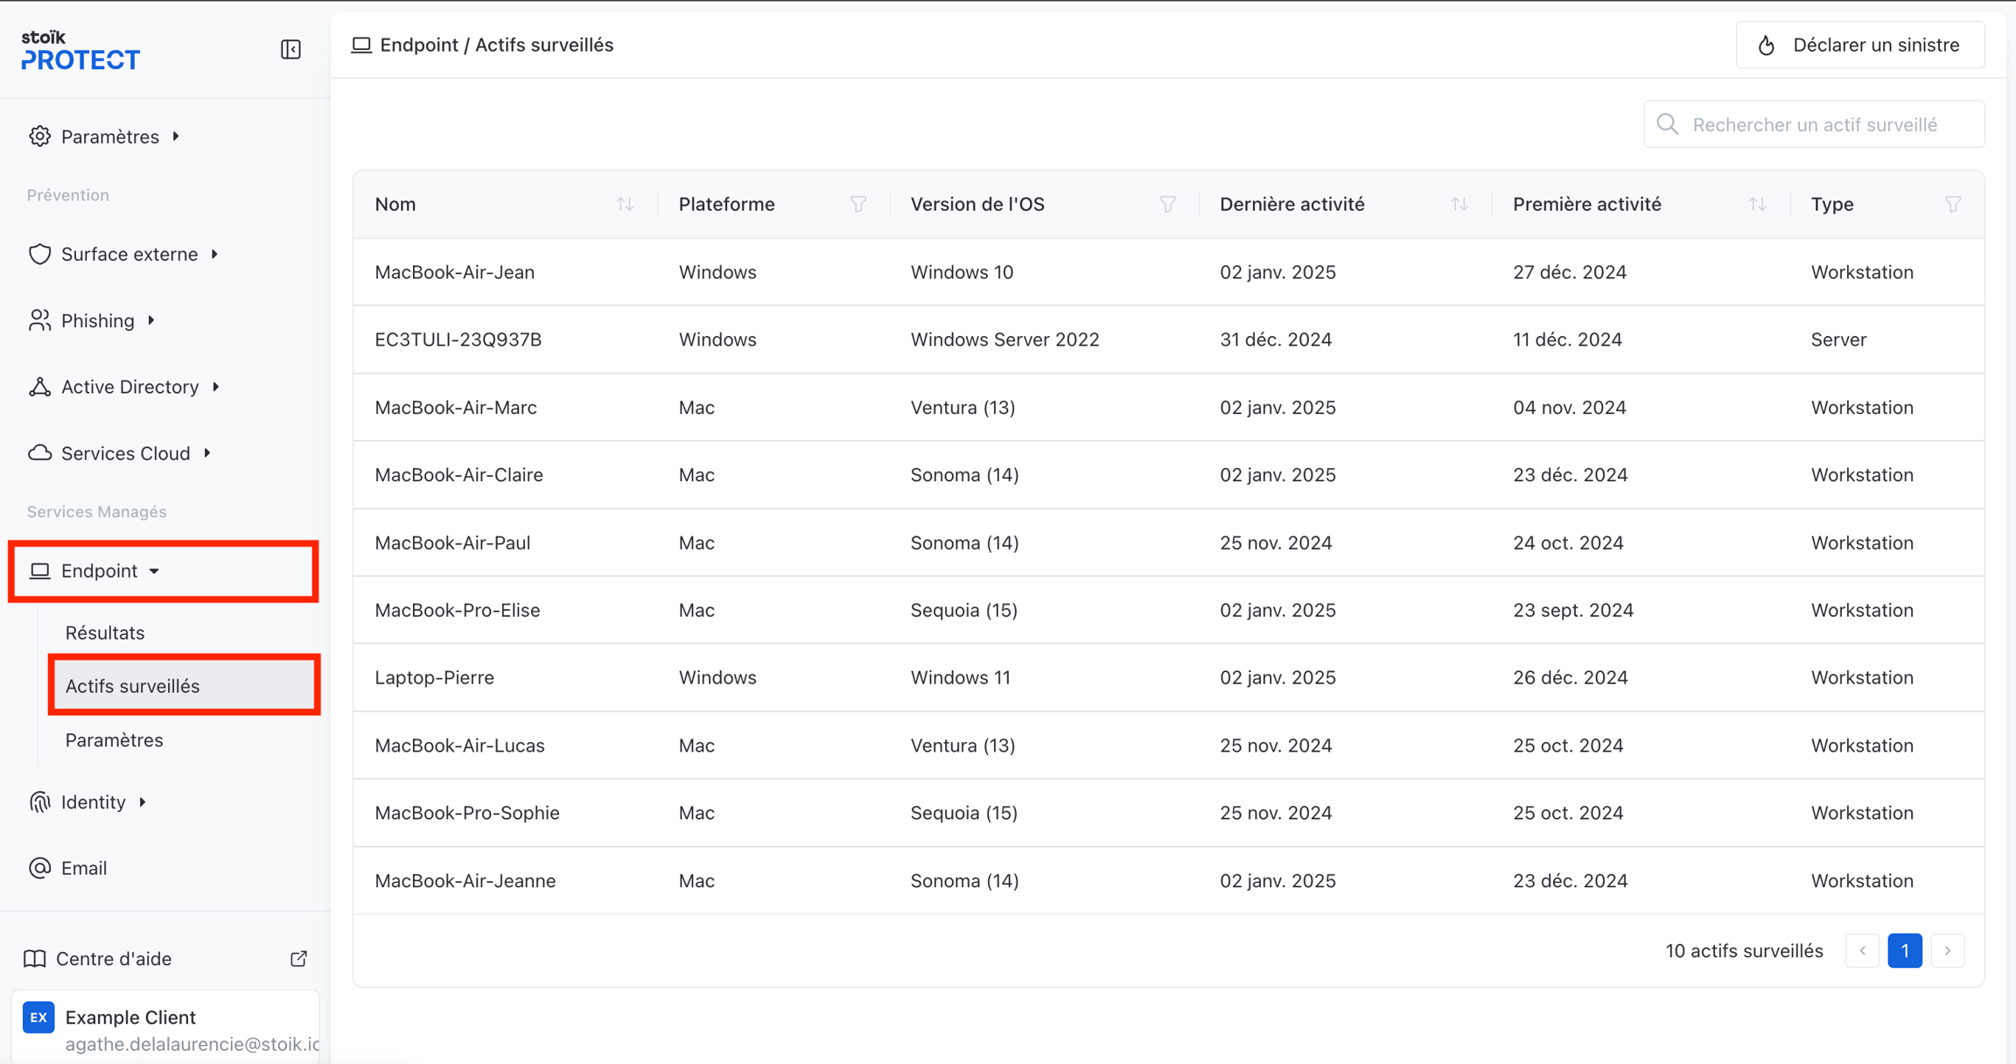This screenshot has height=1064, width=2016.
Task: Click the Email at-sign menu item
Action: [x=84, y=868]
